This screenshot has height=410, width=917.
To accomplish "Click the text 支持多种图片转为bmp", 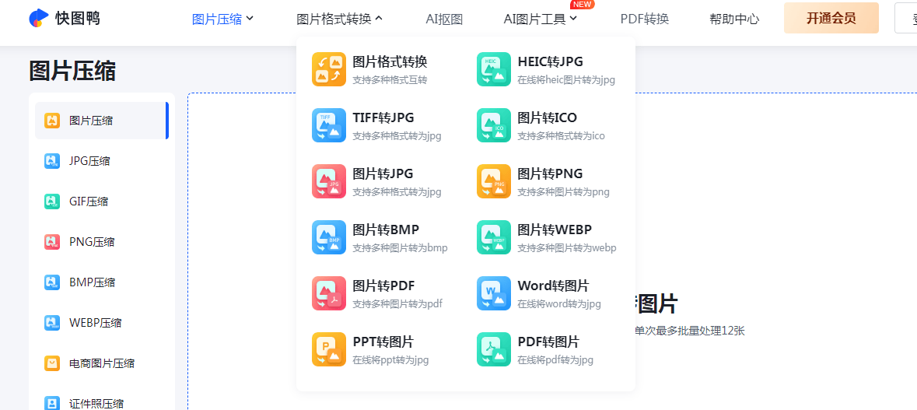I will pos(400,249).
